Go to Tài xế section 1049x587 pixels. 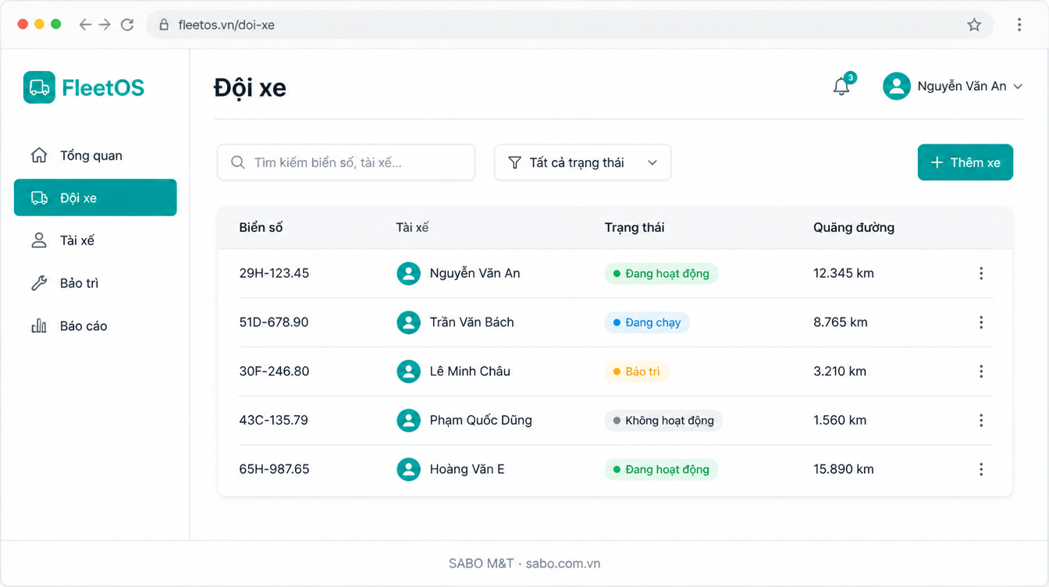[95, 240]
